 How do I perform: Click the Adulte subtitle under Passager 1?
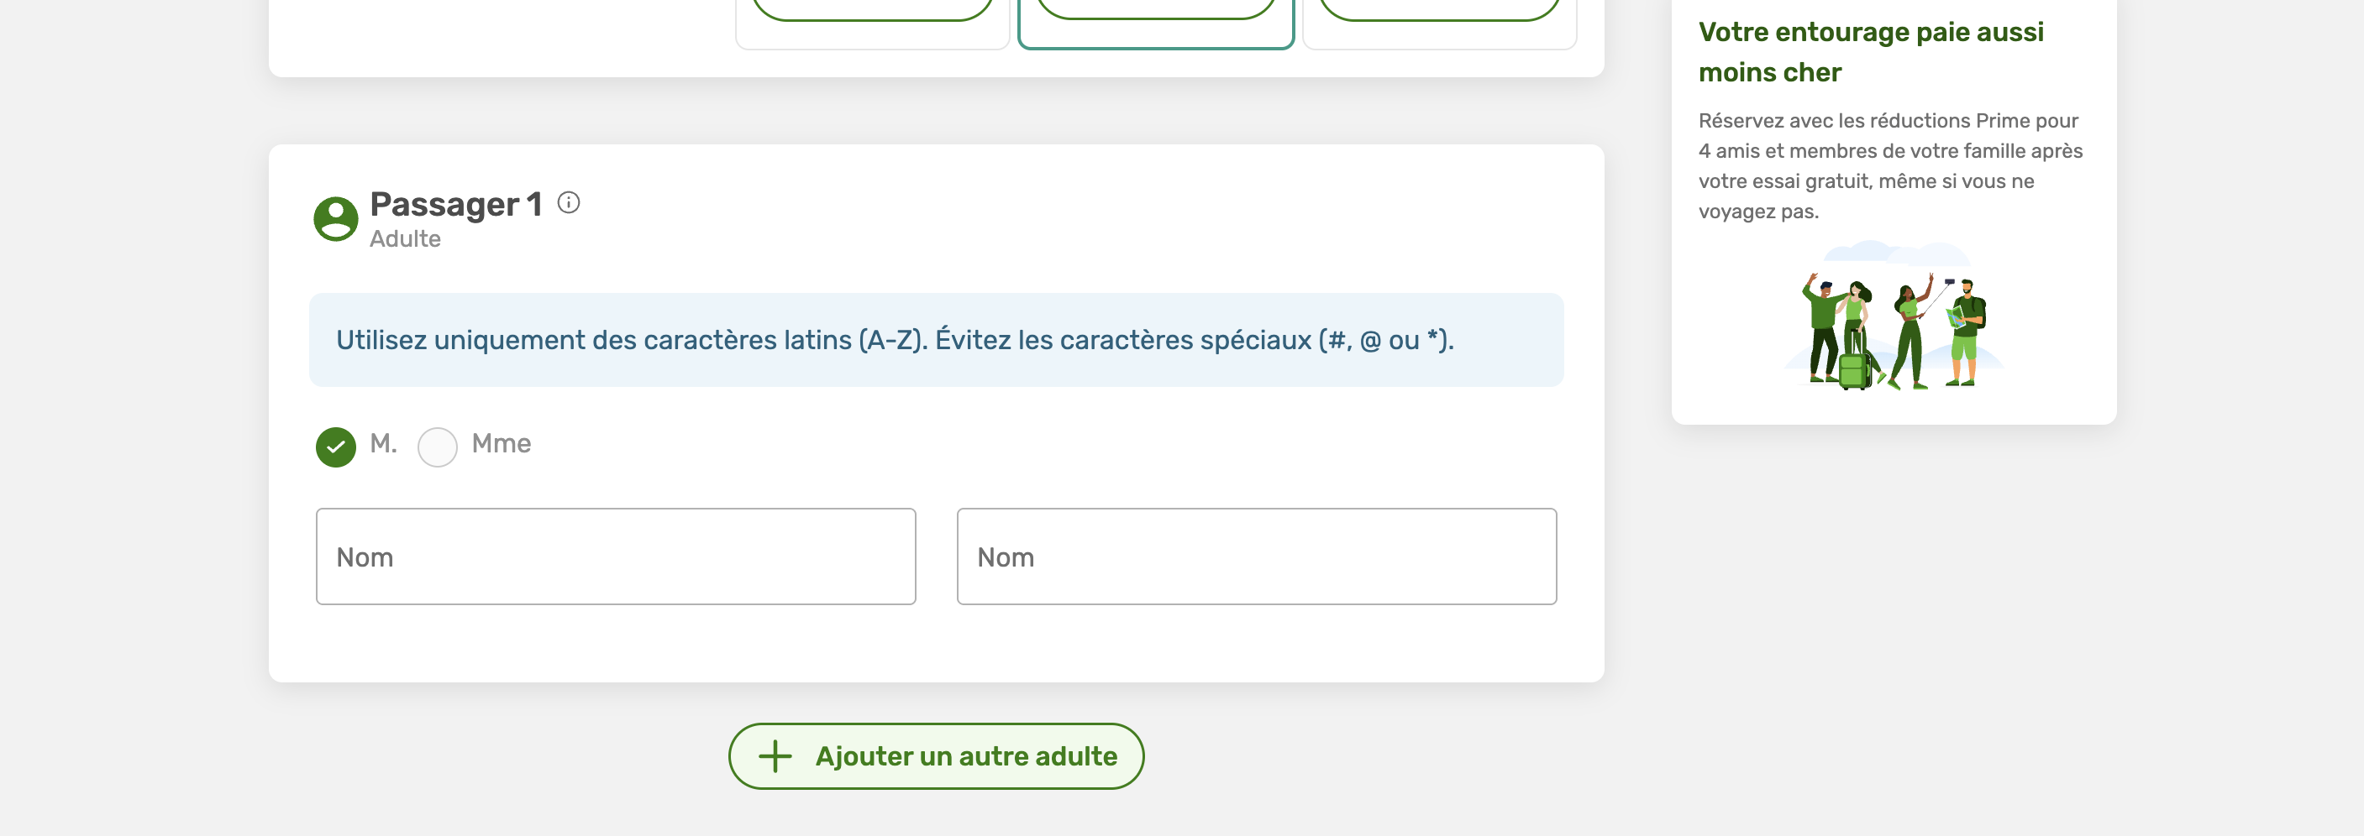(405, 239)
